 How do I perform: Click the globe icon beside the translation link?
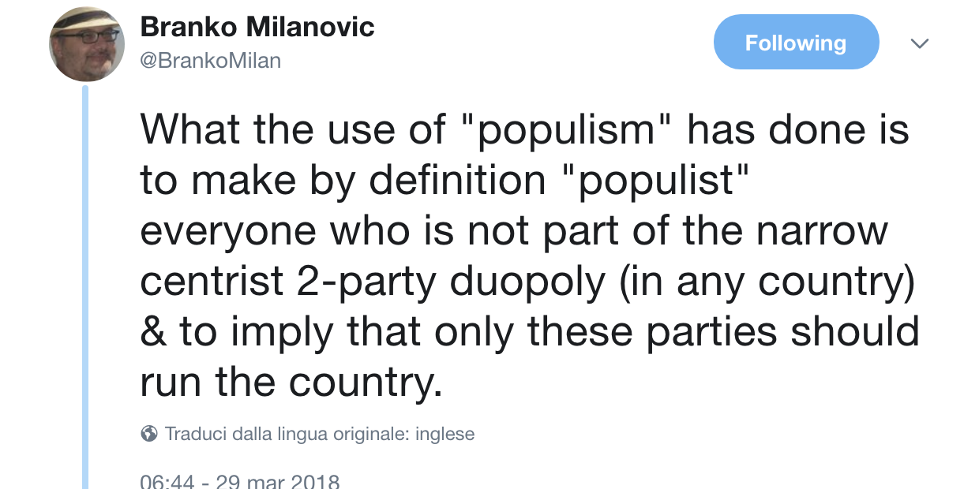coord(148,434)
